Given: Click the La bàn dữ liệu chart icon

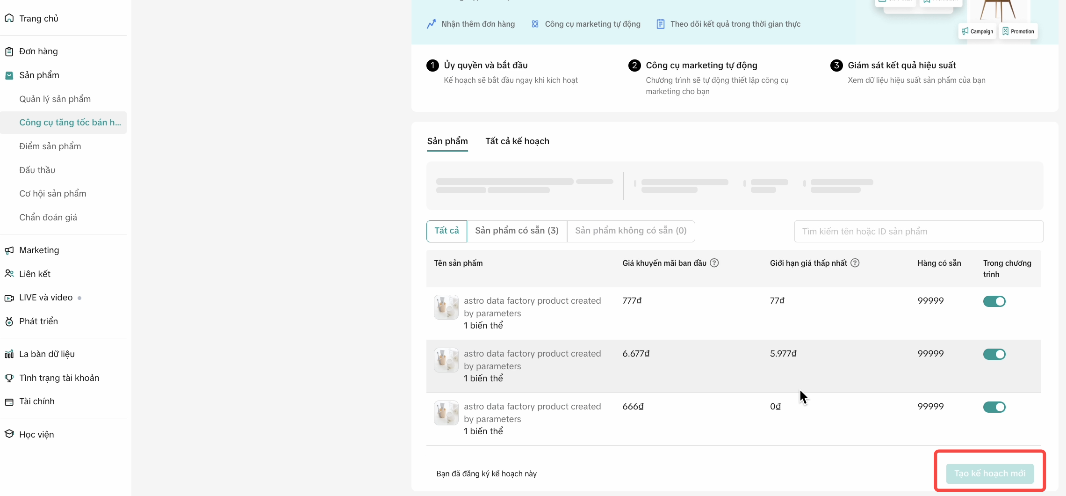Looking at the screenshot, I should tap(9, 354).
